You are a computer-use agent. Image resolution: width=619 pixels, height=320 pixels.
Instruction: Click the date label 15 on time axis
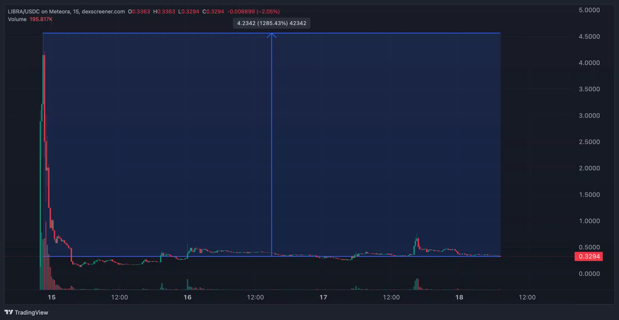[x=52, y=297]
